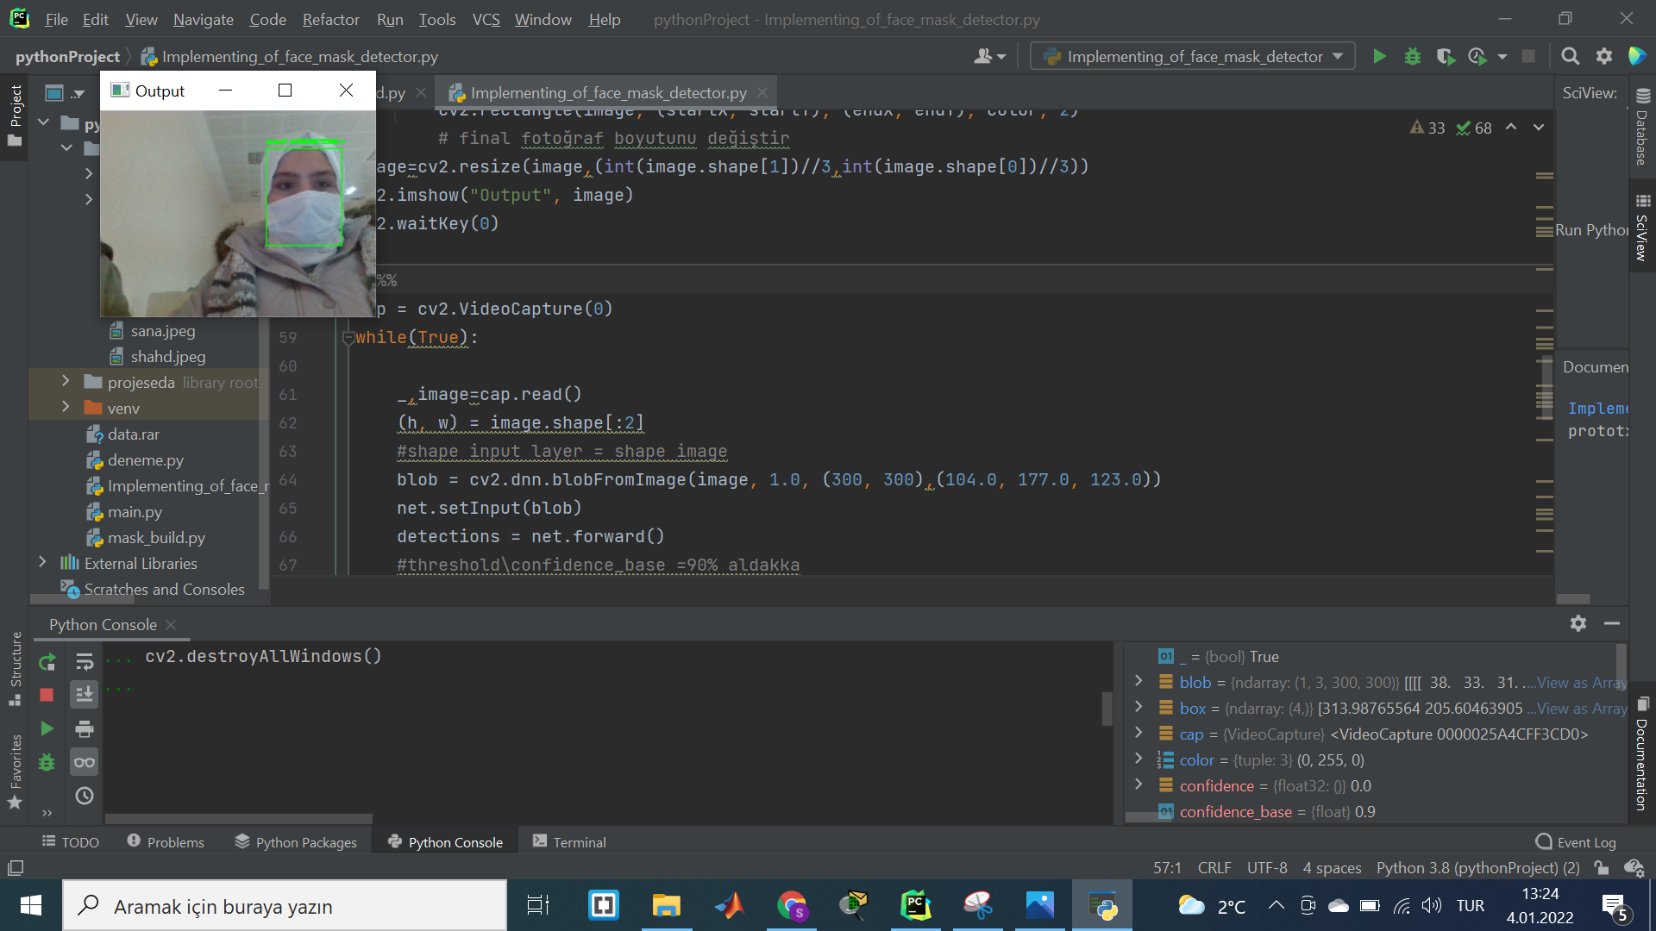Viewport: 1656px width, 931px height.
Task: Stop the Python Console process
Action: tap(47, 695)
